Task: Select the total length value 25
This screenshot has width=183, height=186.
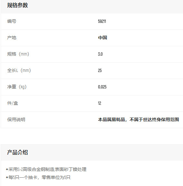Action: pos(100,70)
